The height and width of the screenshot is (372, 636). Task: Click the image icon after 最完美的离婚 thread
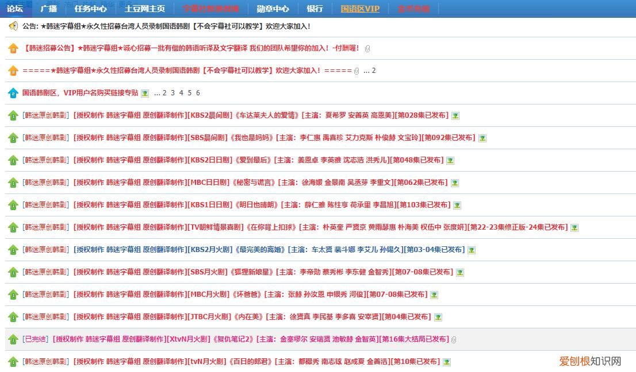[x=472, y=250]
